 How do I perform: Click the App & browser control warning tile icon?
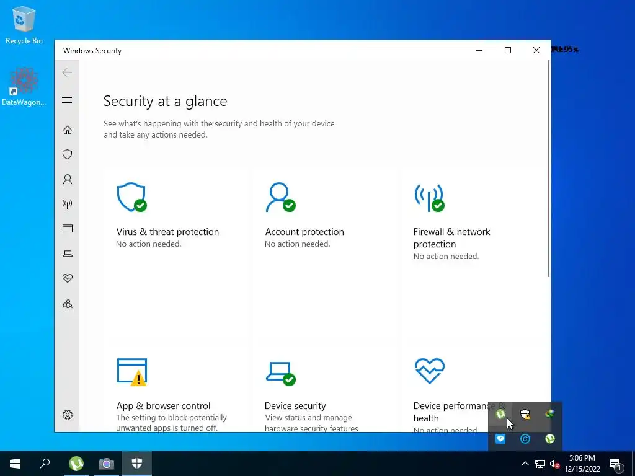(x=131, y=372)
